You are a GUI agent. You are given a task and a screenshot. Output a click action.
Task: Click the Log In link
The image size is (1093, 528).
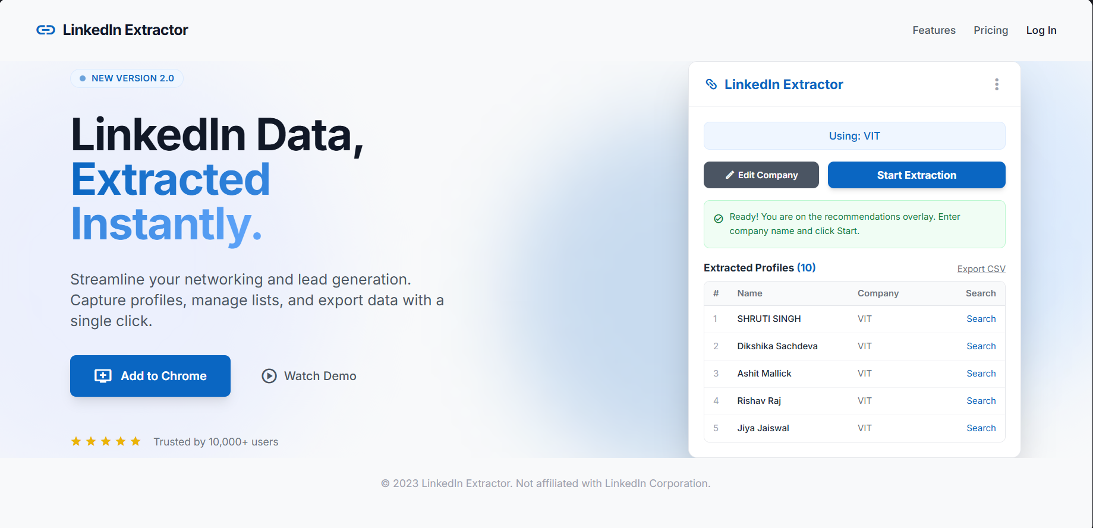point(1041,30)
